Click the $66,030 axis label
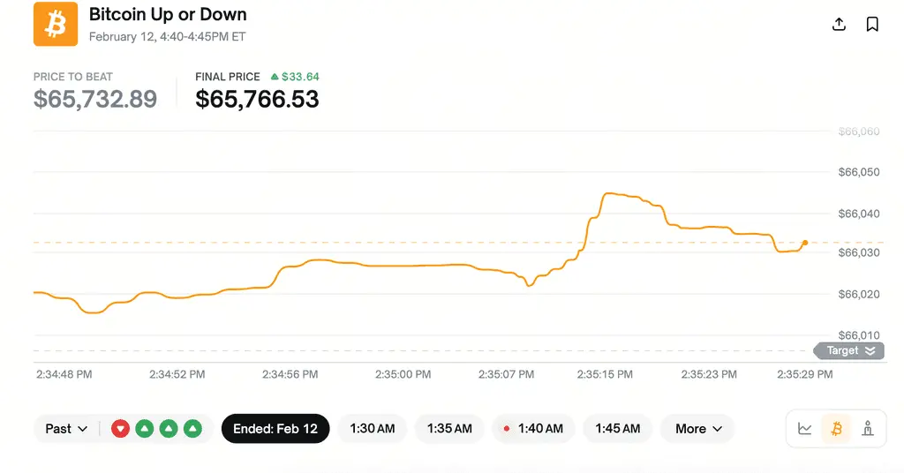 pyautogui.click(x=859, y=252)
